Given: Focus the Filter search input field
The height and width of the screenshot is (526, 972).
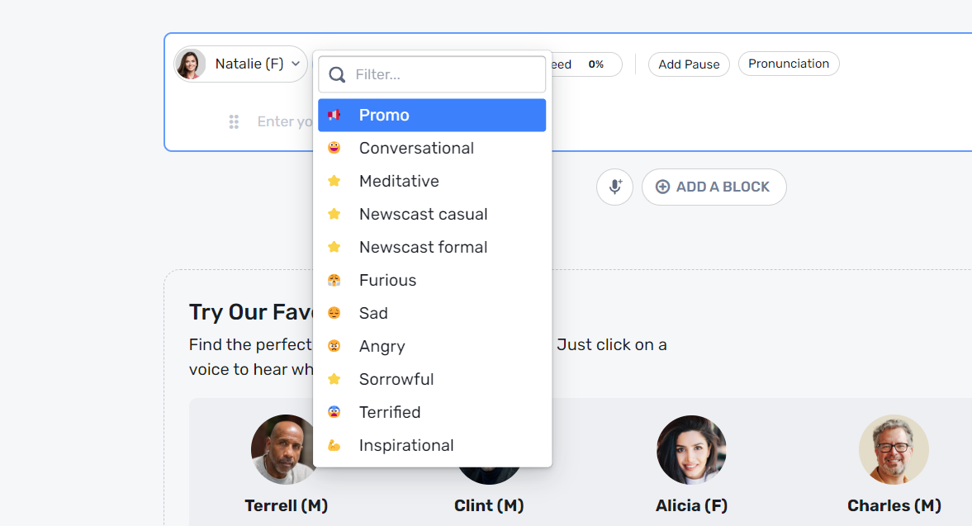Looking at the screenshot, I should click(x=446, y=75).
